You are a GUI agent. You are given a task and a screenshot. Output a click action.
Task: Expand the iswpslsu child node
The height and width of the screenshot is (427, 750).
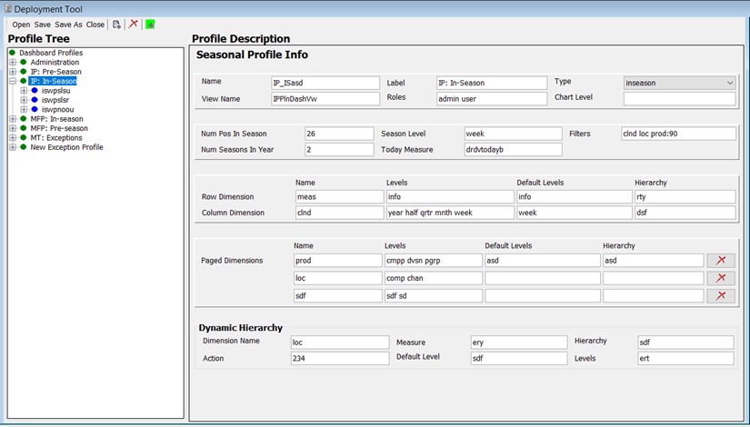24,90
